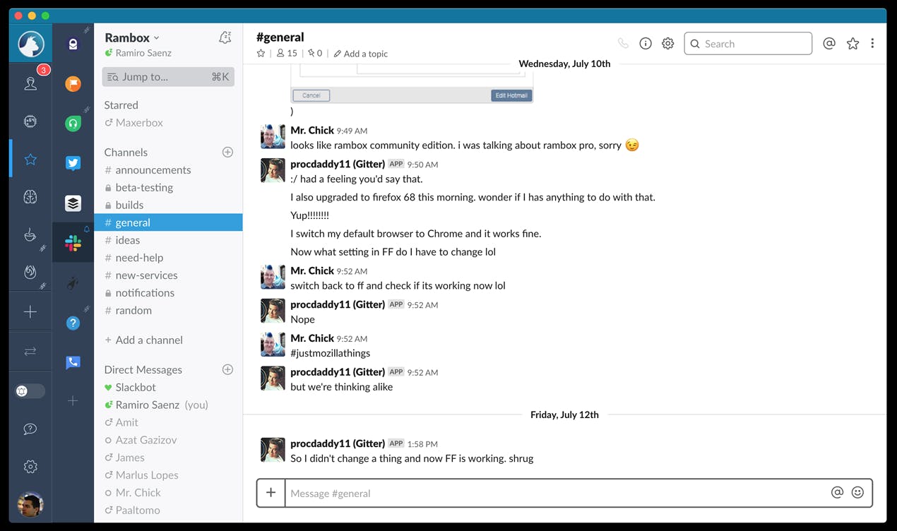
Task: Open the help chat bubble icon
Action: tap(30, 429)
